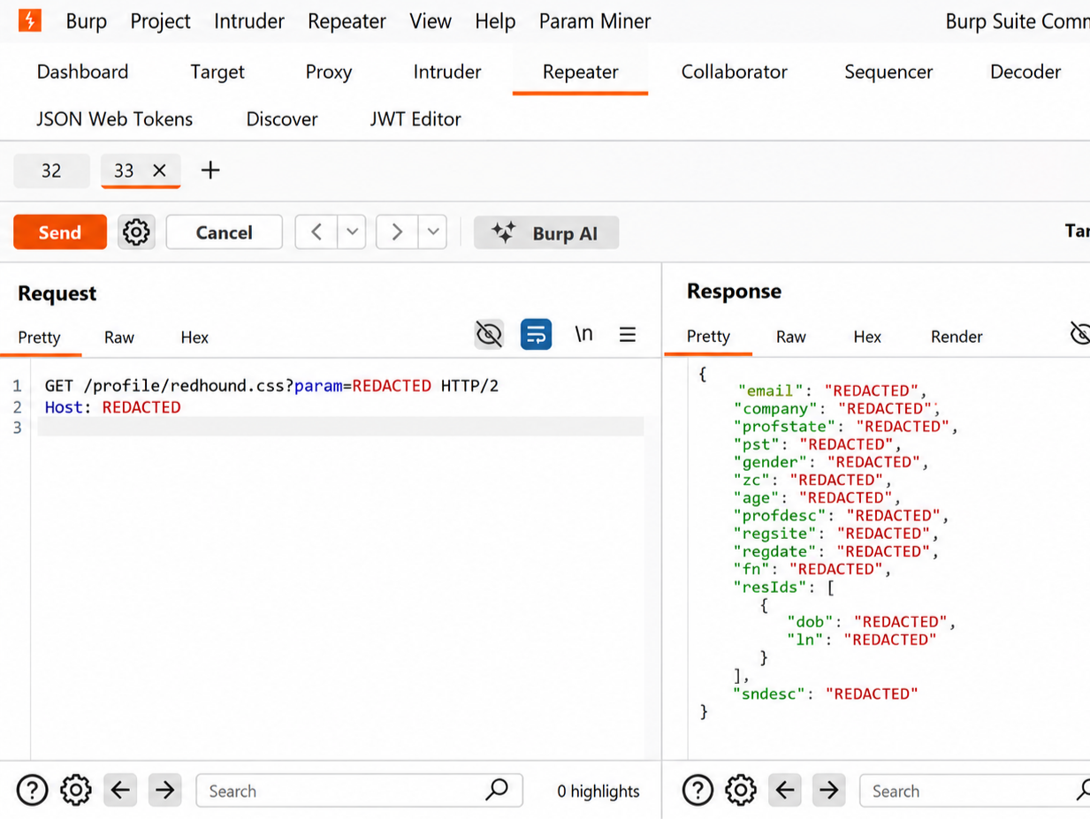
Task: Open the JSON Web Tokens tab
Action: [114, 118]
